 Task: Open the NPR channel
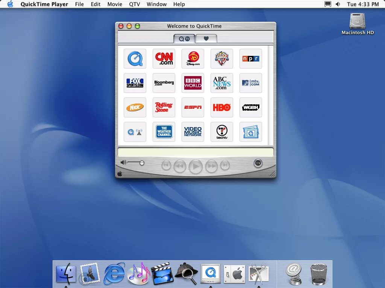251,59
